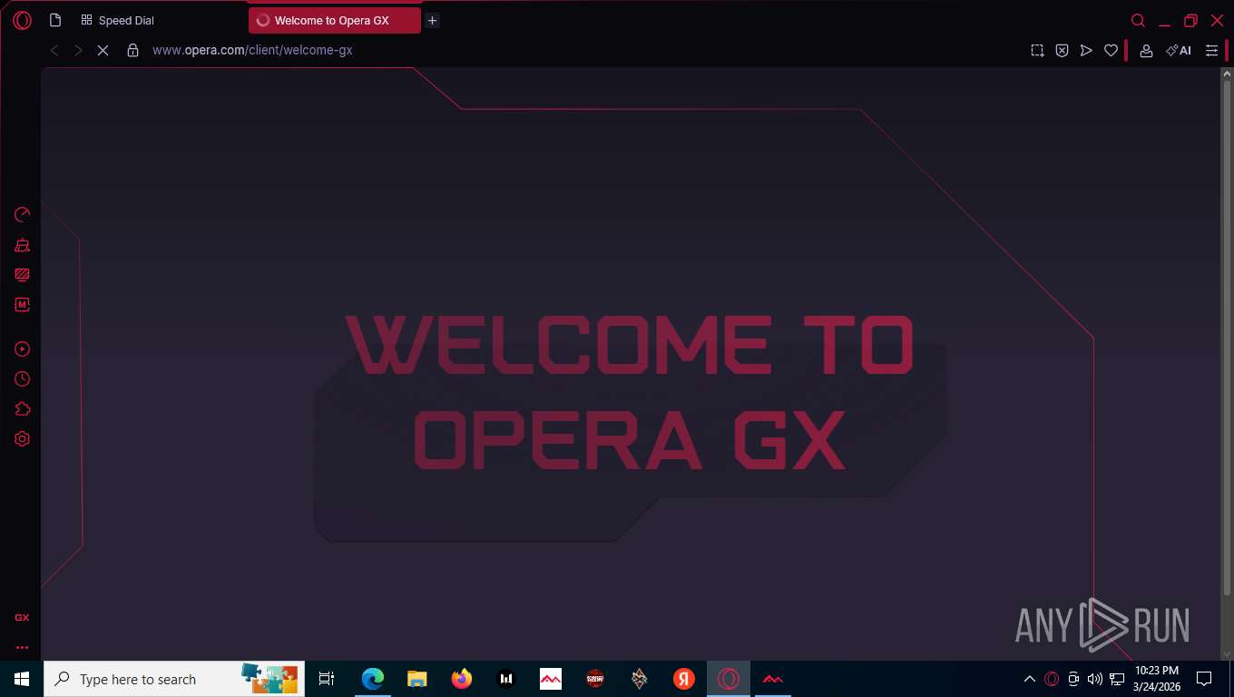The image size is (1234, 697).
Task: Open the taskbar clock and calendar
Action: pyautogui.click(x=1157, y=679)
